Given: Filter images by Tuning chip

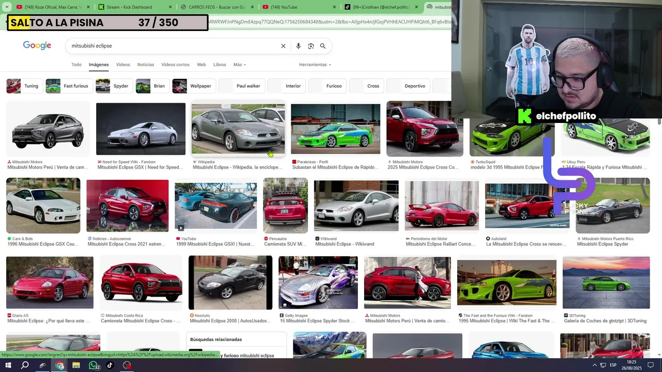Looking at the screenshot, I should [24, 86].
